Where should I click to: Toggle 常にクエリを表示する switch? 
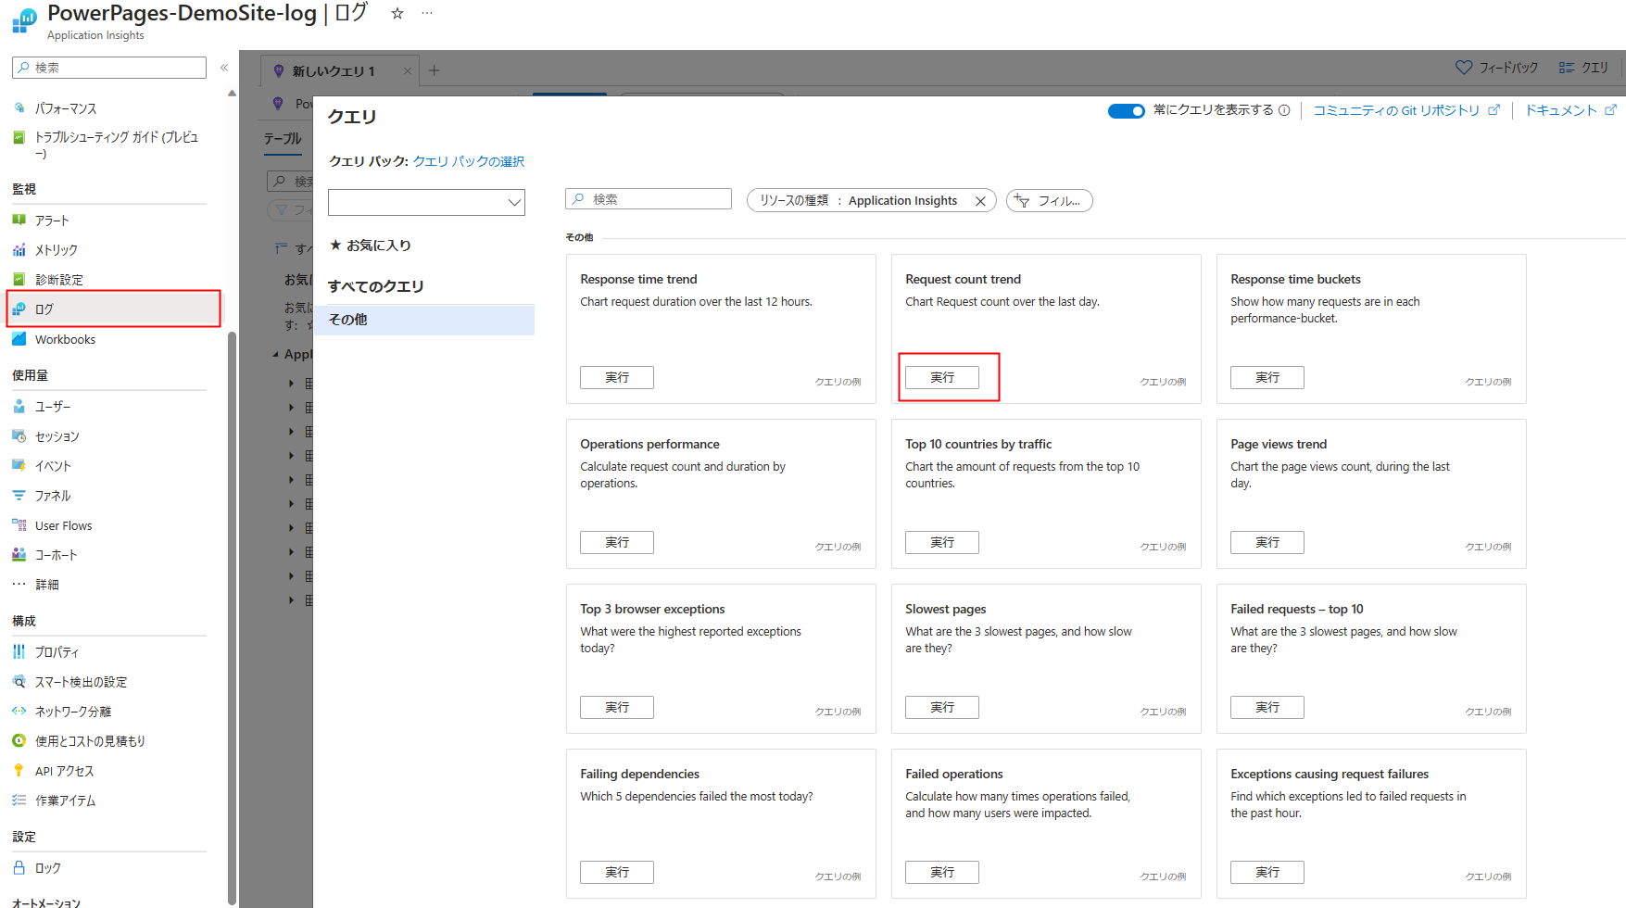(x=1127, y=110)
